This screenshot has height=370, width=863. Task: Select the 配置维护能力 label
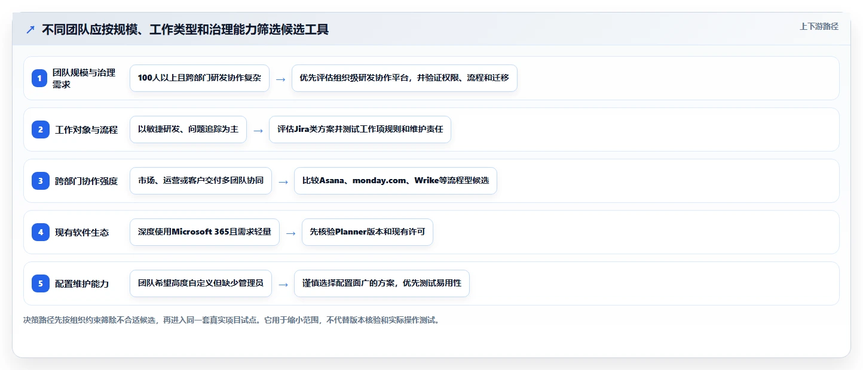[x=82, y=283]
